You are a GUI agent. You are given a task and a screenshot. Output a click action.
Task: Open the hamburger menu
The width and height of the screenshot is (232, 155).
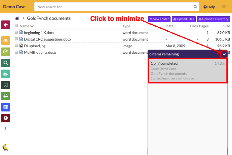click(224, 7)
